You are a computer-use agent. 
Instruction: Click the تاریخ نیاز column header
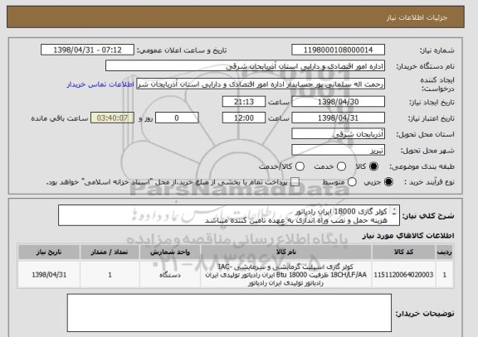[x=49, y=252]
